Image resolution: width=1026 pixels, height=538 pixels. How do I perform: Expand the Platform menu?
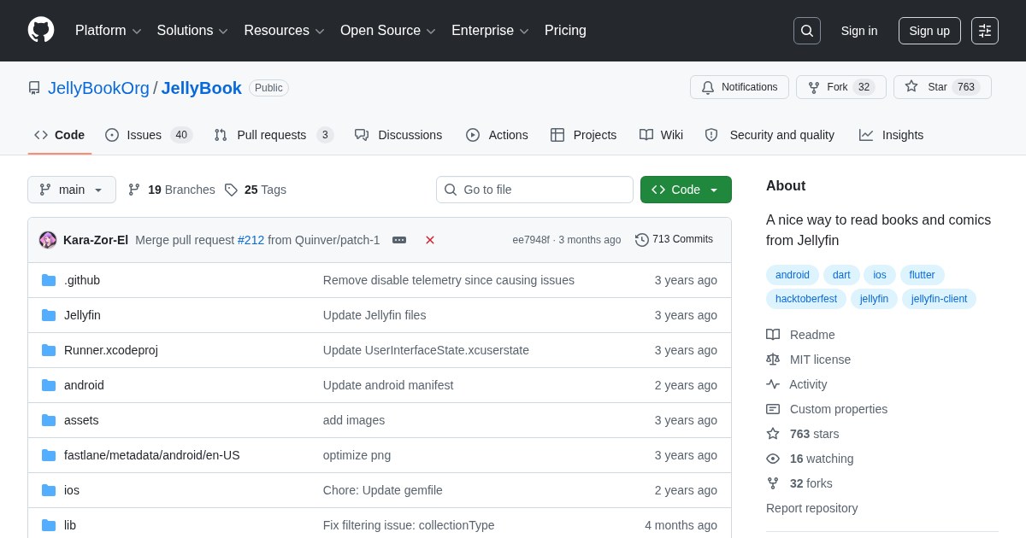tap(109, 31)
